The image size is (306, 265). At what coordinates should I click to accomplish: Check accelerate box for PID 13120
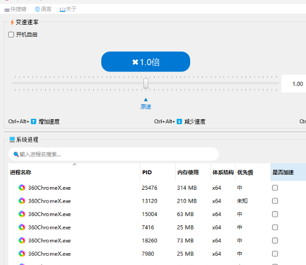[275, 200]
